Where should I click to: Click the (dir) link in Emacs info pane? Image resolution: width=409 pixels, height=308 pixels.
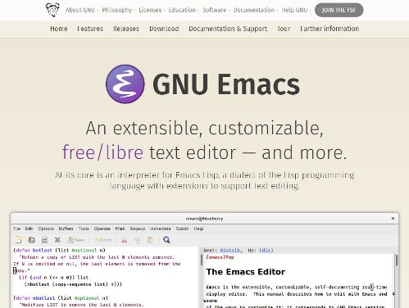(266, 250)
